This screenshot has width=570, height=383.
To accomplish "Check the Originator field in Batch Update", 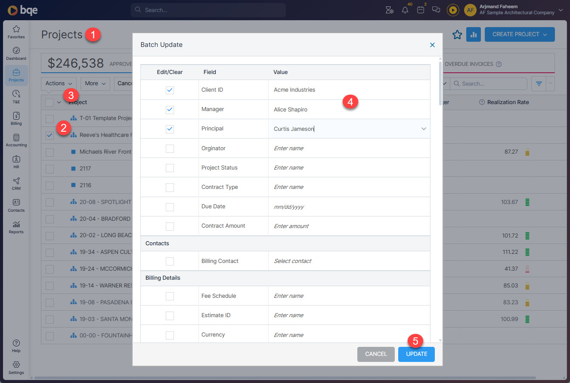I will point(169,148).
